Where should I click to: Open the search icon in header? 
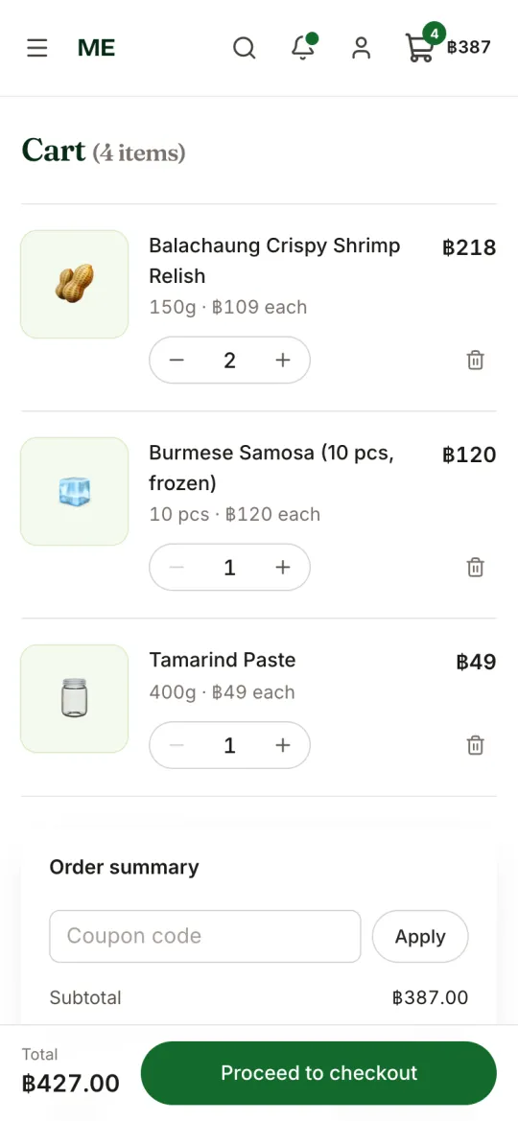244,48
